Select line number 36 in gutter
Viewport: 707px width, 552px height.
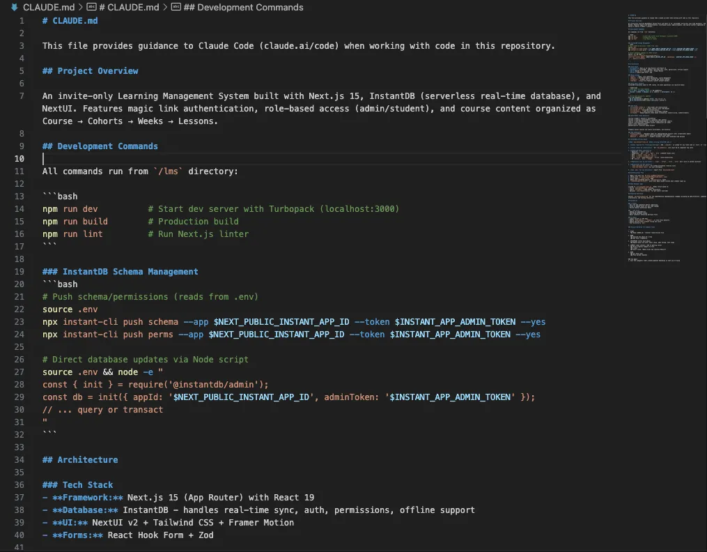click(20, 485)
